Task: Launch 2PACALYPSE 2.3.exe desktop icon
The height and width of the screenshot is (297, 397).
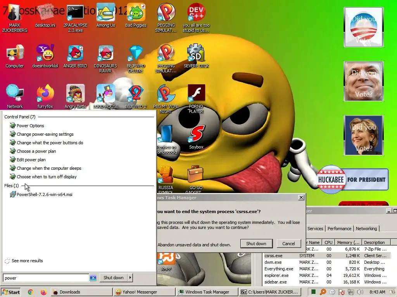Action: pyautogui.click(x=75, y=18)
